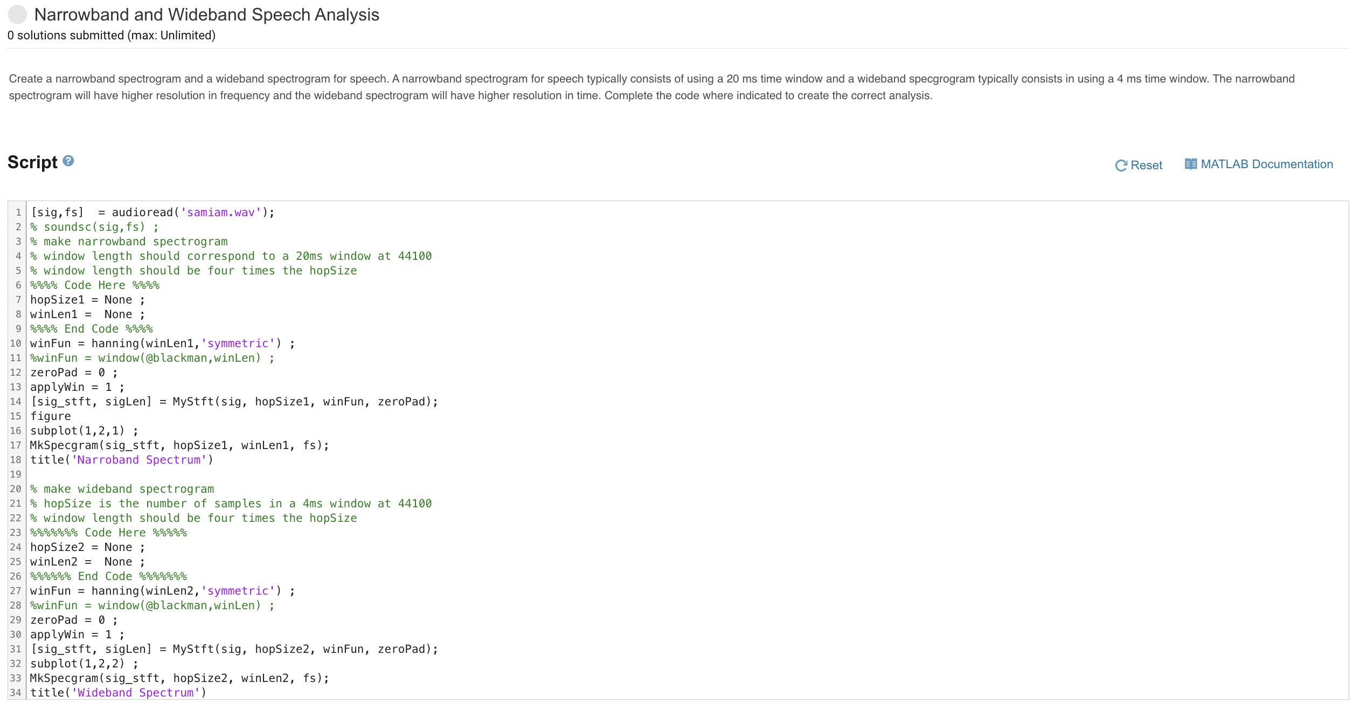Click the Reset circular arrow icon
Screen dimensions: 1359x703
coord(1121,166)
